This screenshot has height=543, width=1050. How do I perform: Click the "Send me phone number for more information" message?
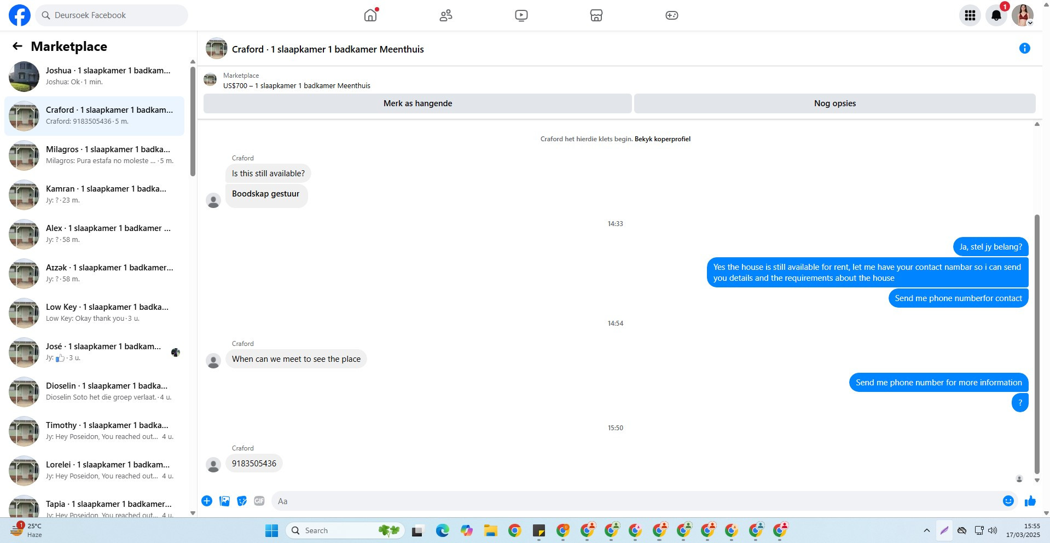[939, 383]
